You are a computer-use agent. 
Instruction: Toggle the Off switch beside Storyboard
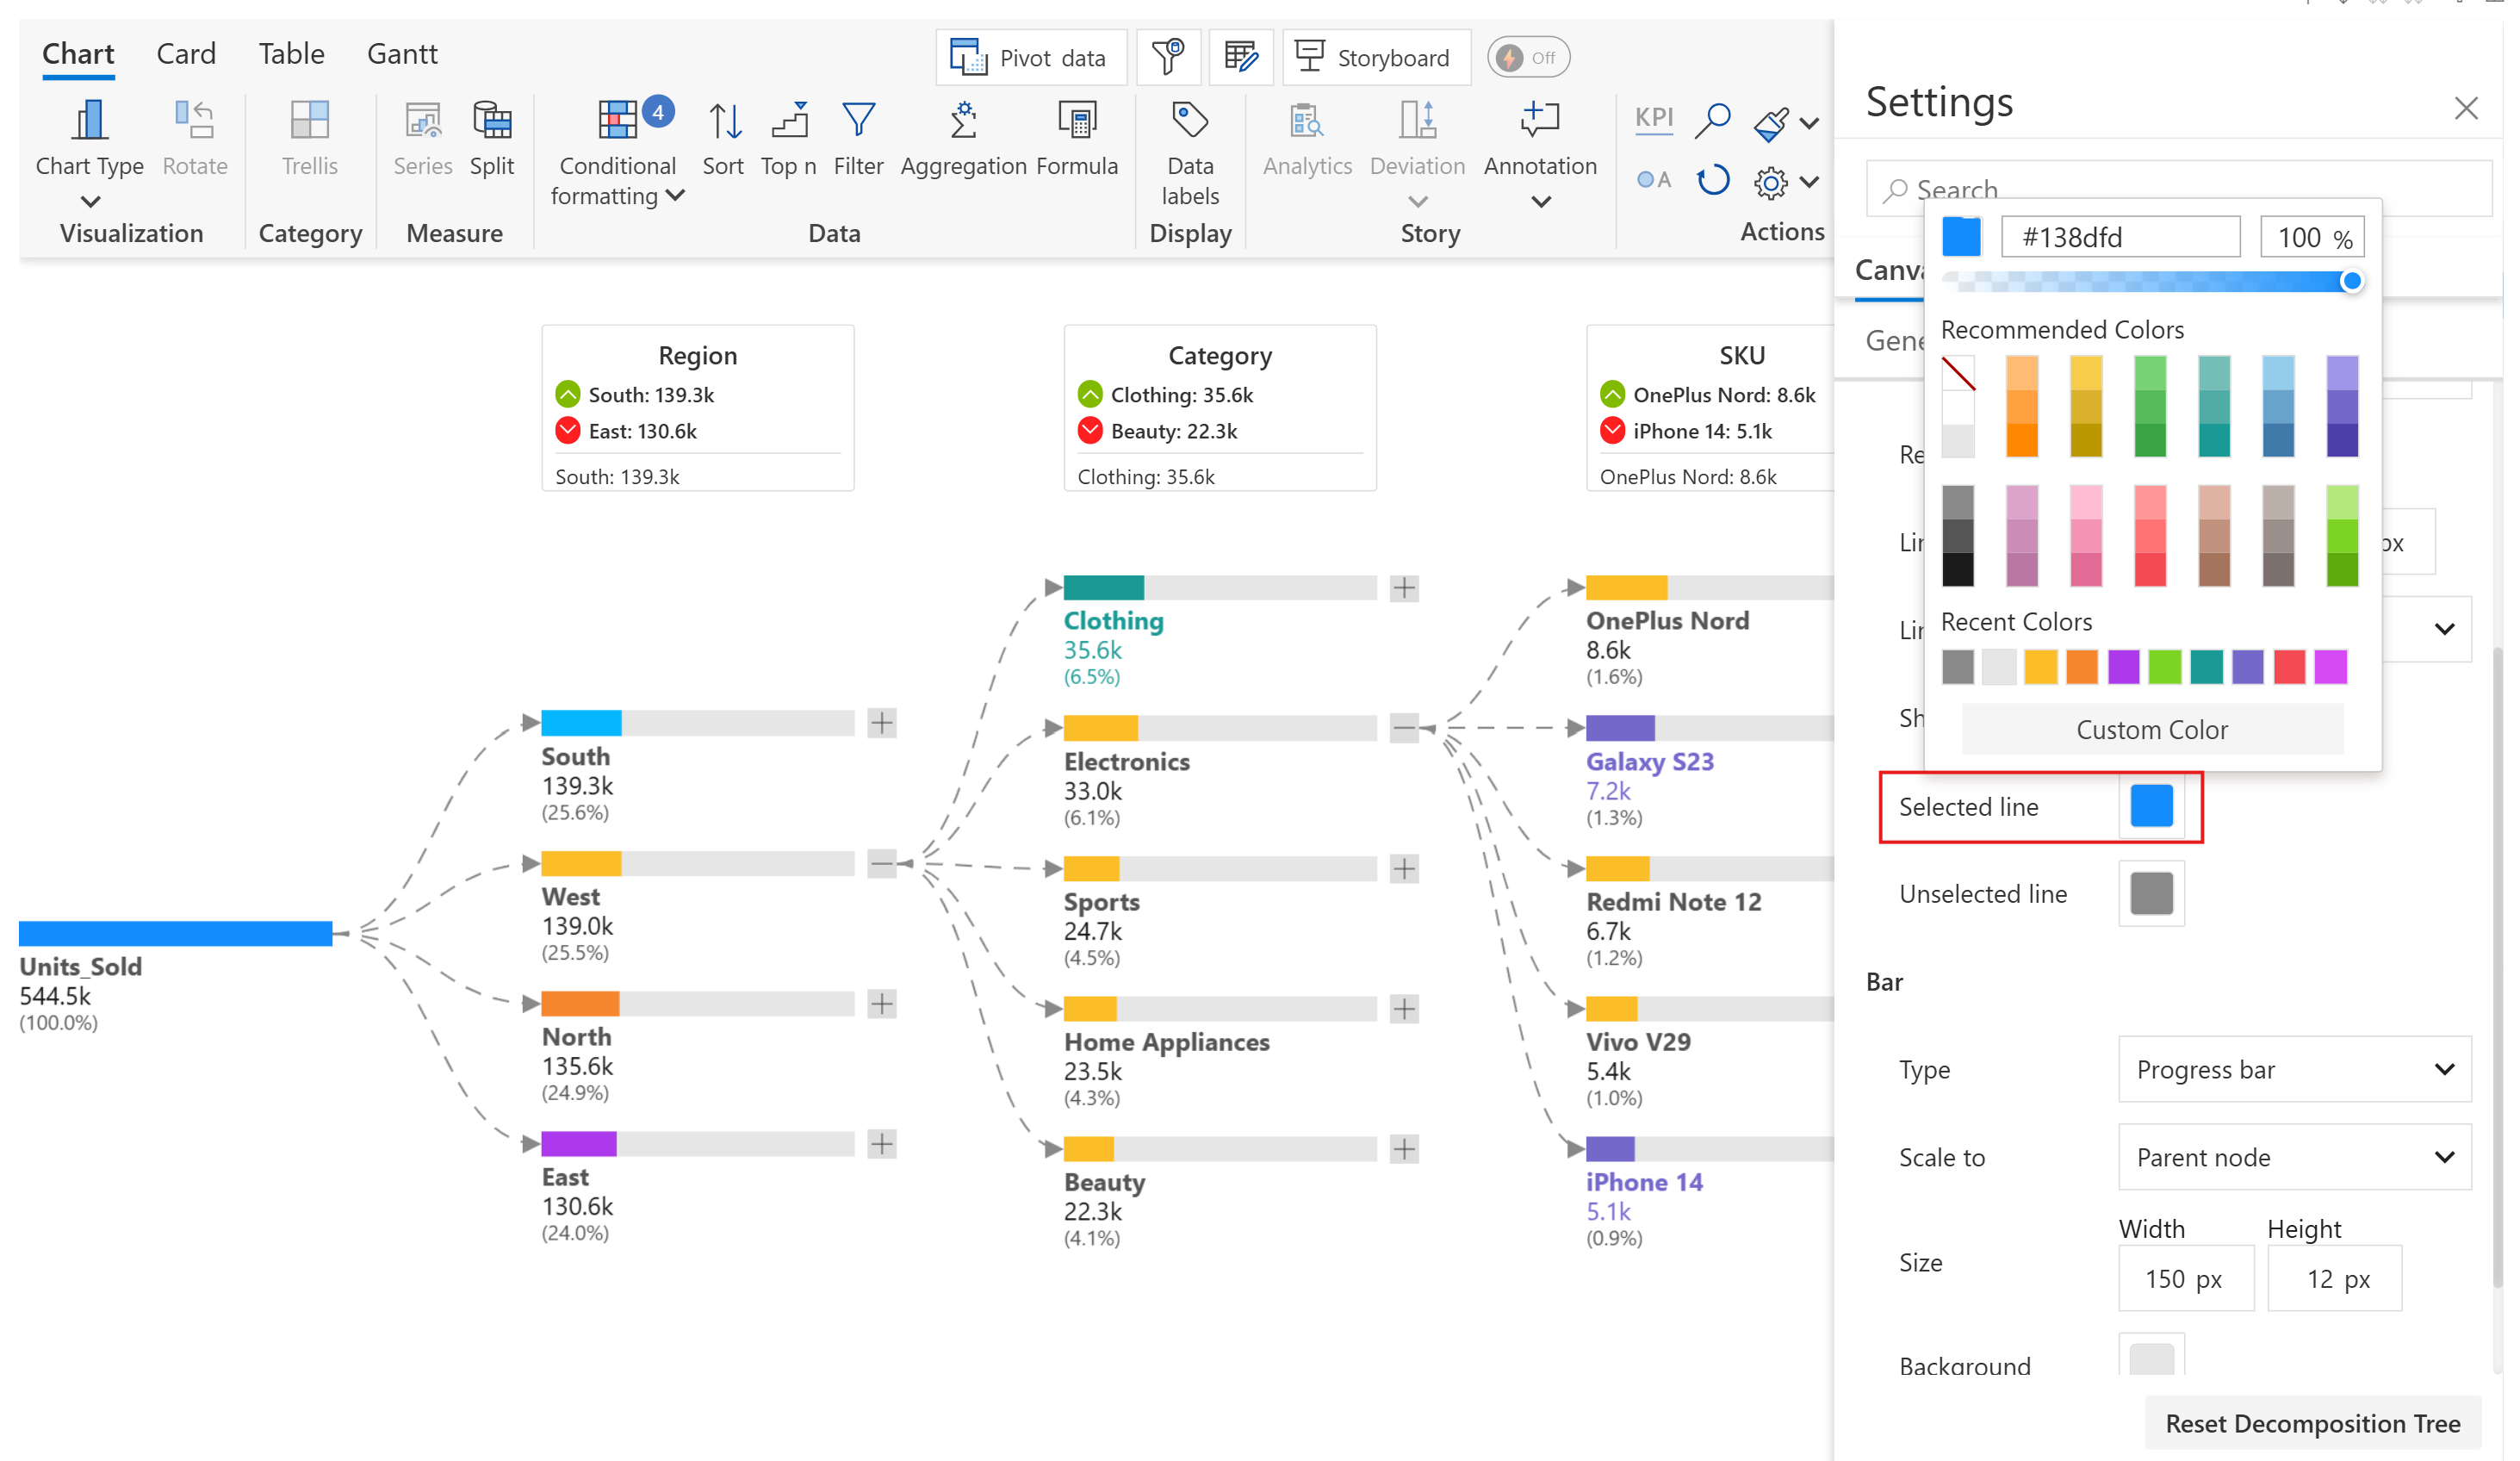tap(1528, 58)
